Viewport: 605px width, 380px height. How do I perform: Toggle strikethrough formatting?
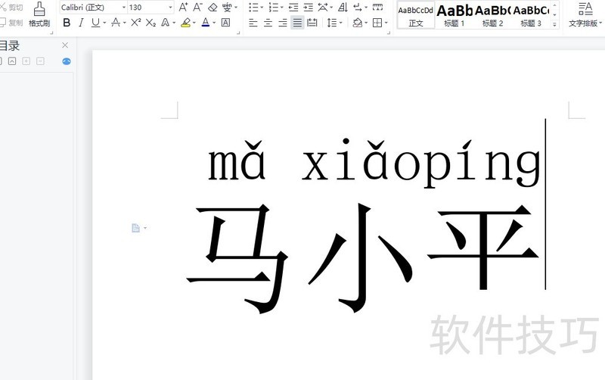(x=116, y=23)
